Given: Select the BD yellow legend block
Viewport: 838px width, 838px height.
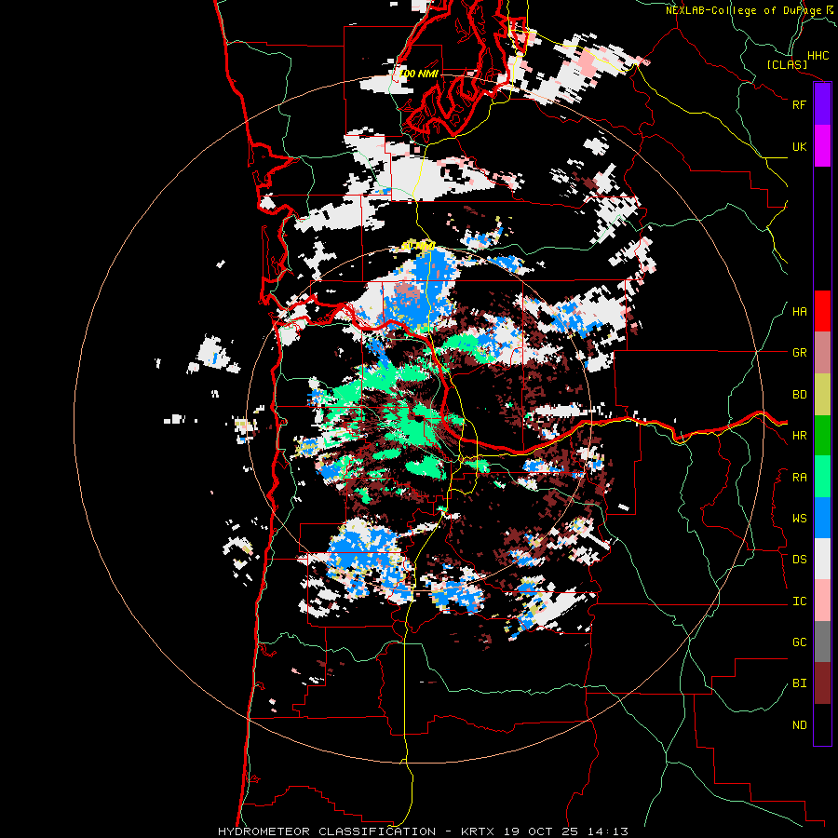Looking at the screenshot, I should [822, 395].
